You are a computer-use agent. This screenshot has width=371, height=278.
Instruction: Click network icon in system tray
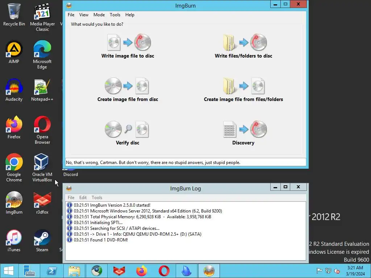[328, 271]
